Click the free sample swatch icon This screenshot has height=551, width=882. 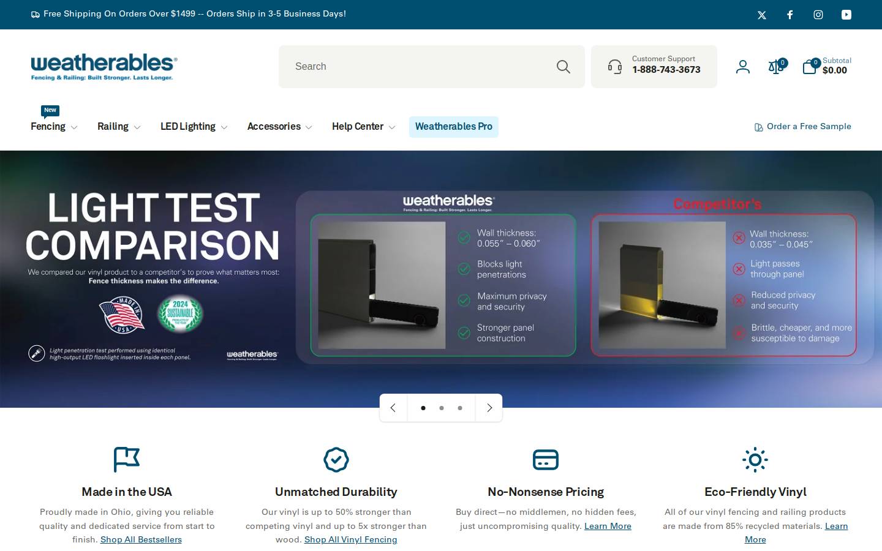click(759, 127)
